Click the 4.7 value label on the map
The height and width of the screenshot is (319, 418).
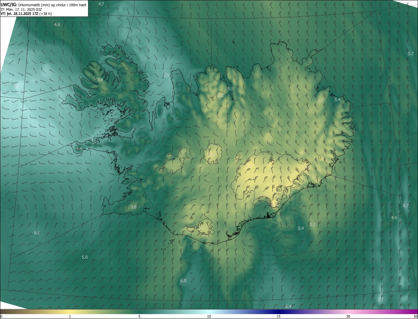101,4
